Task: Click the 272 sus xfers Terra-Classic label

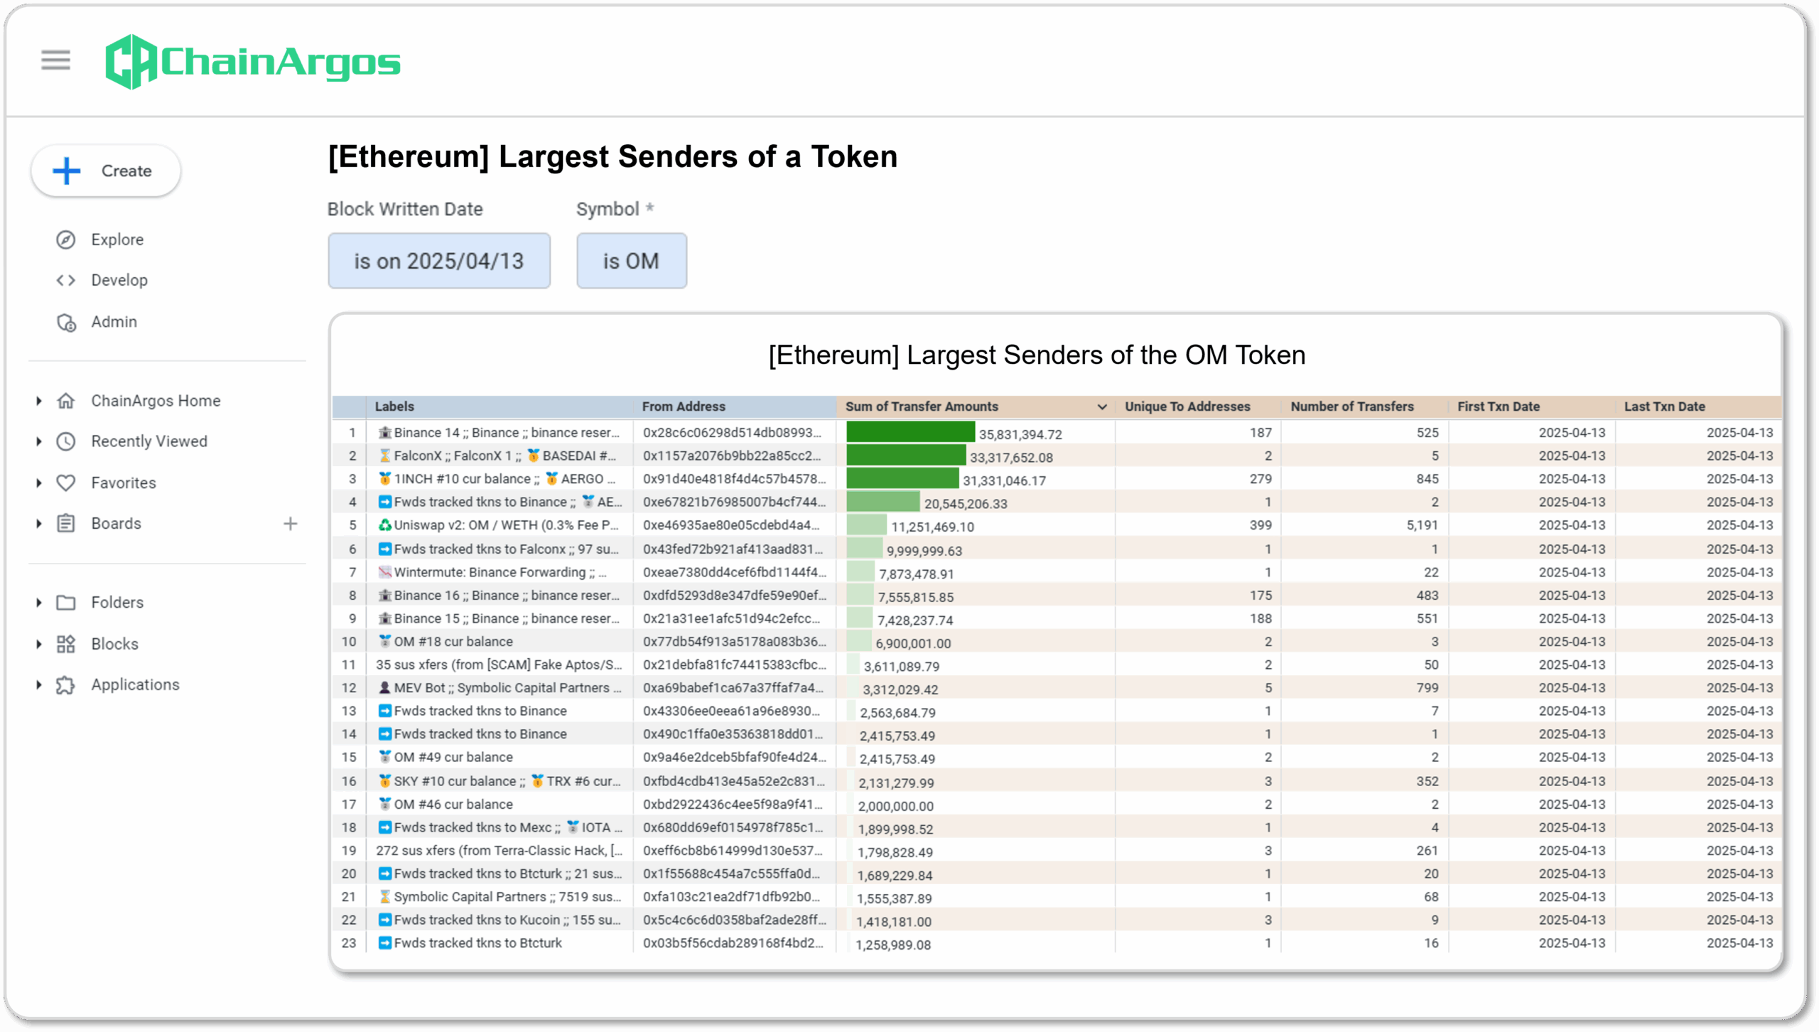Action: pyautogui.click(x=499, y=851)
